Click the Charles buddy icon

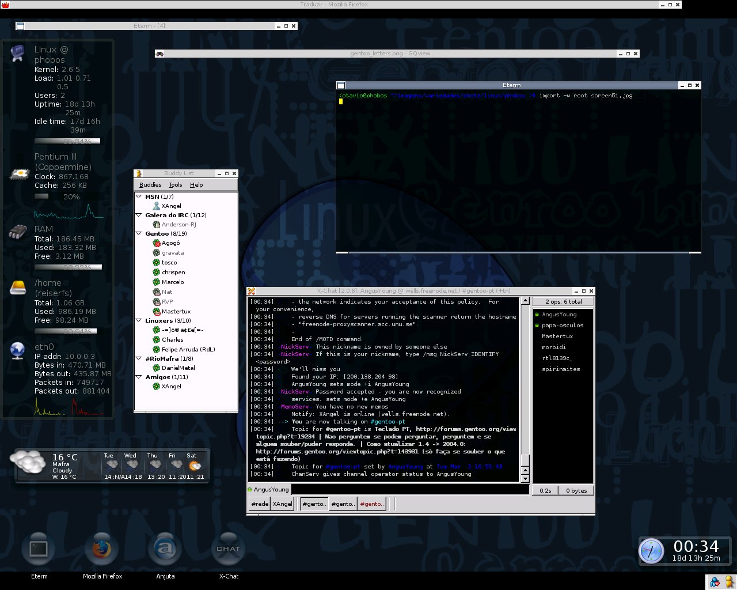click(156, 339)
